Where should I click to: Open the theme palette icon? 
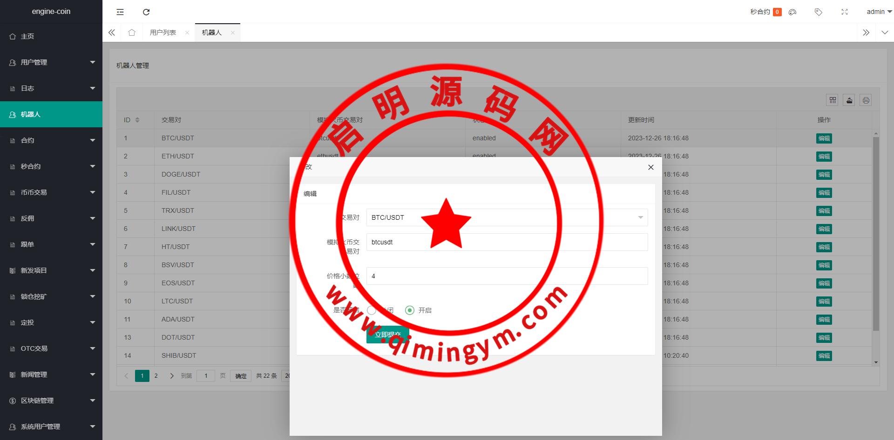coord(792,12)
